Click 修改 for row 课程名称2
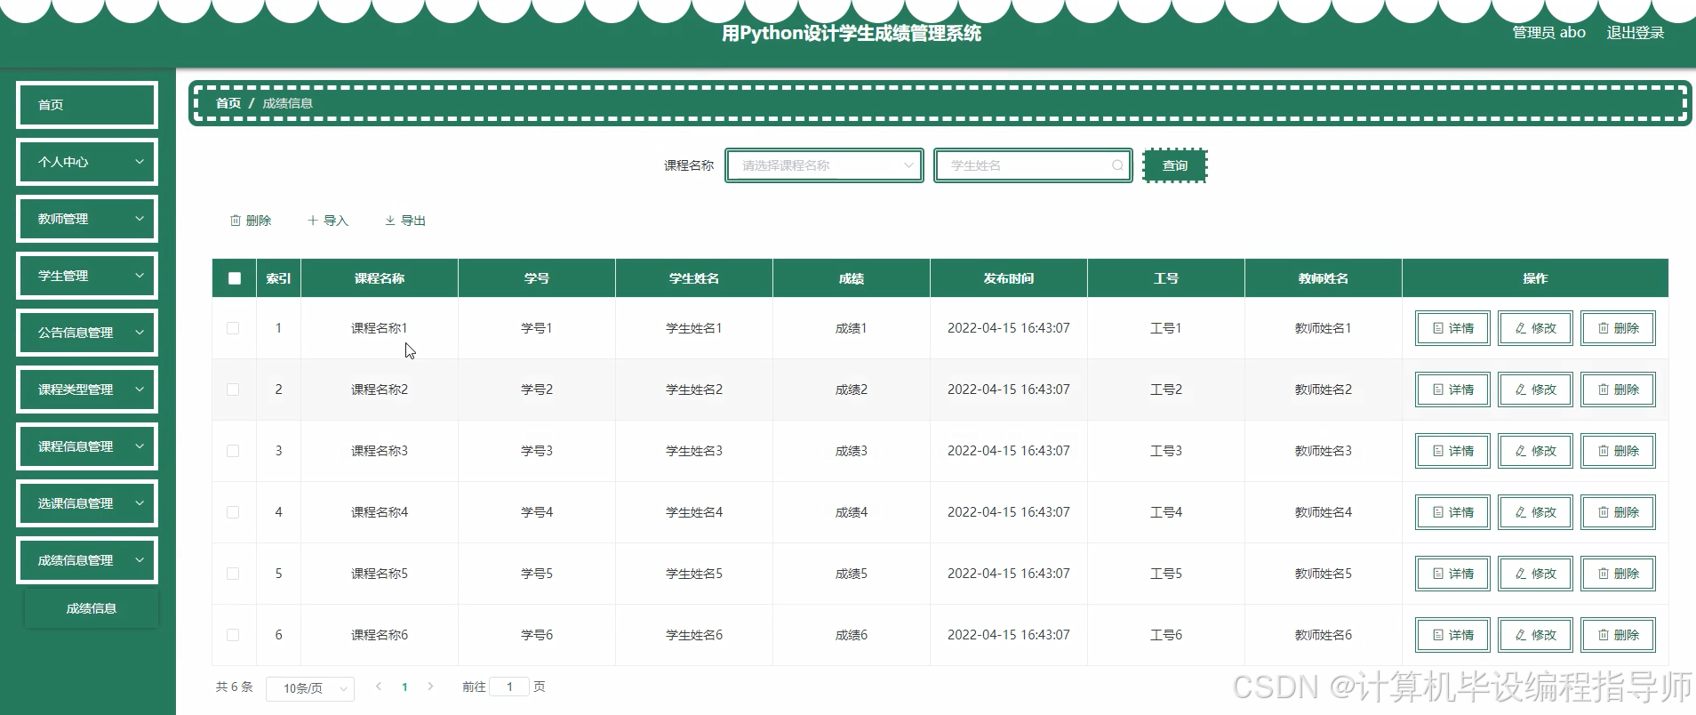The height and width of the screenshot is (715, 1696). pyautogui.click(x=1535, y=390)
